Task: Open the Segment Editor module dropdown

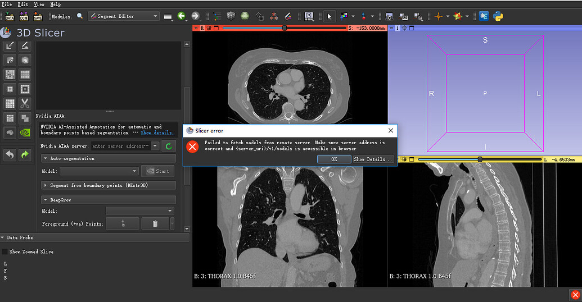Action: coord(124,16)
